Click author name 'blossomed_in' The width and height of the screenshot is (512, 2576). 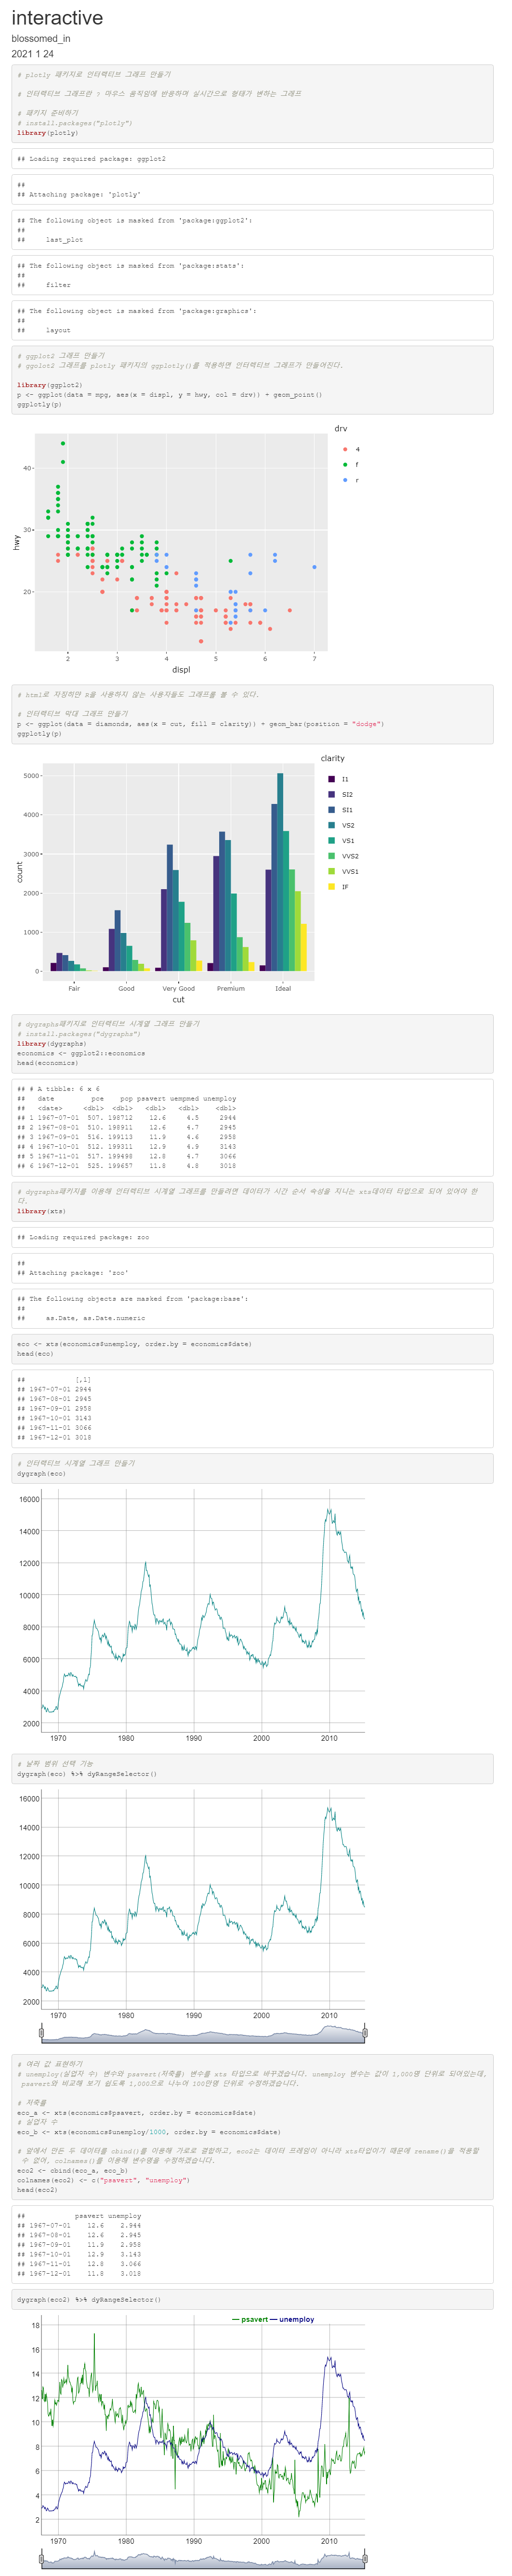pyautogui.click(x=41, y=39)
